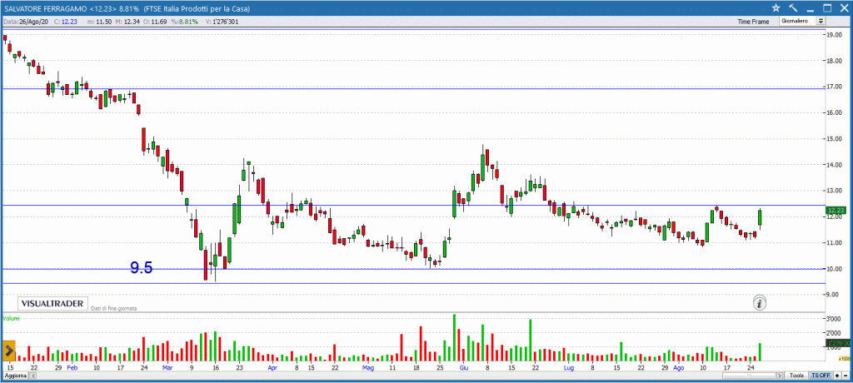Expand the orange side panel arrow

(x=9, y=350)
